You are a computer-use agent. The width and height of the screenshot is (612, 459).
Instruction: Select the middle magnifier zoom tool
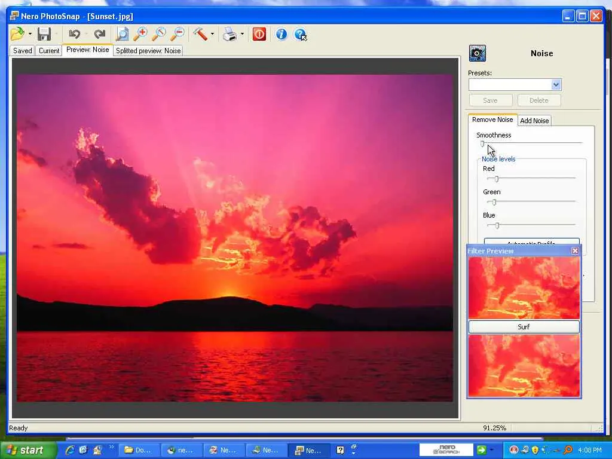pyautogui.click(x=159, y=34)
